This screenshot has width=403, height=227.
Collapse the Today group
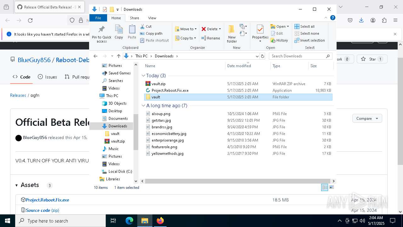[143, 76]
